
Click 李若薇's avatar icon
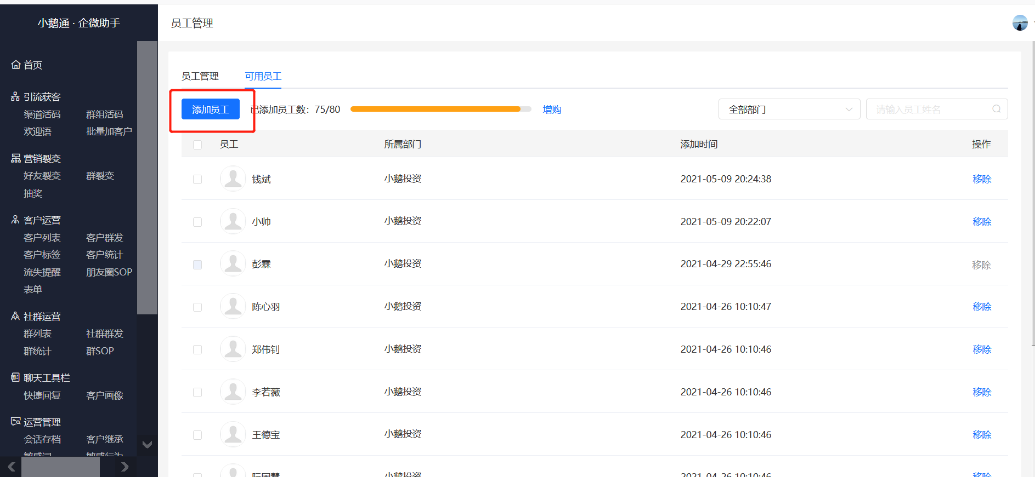(x=233, y=392)
